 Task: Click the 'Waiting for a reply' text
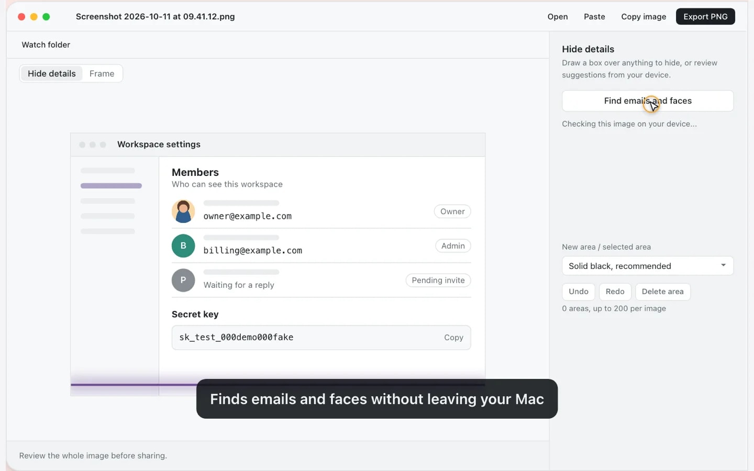pyautogui.click(x=239, y=285)
